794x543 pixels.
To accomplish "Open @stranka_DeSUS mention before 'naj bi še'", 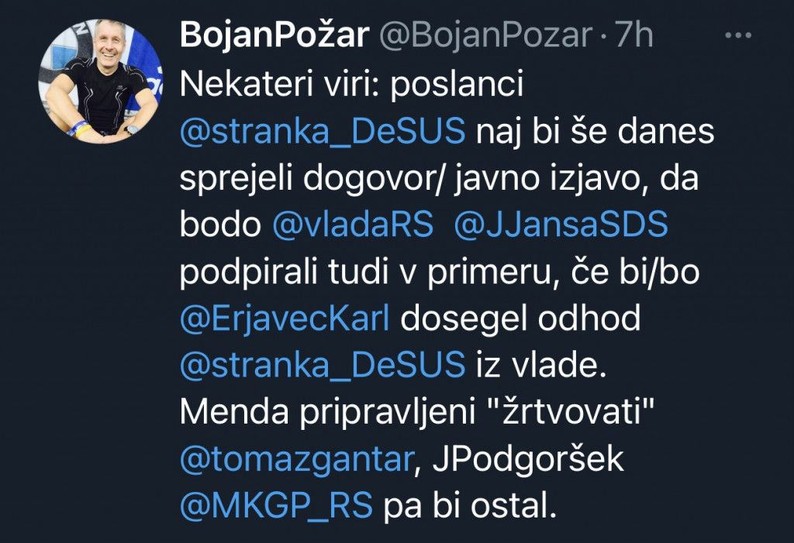I will [322, 132].
